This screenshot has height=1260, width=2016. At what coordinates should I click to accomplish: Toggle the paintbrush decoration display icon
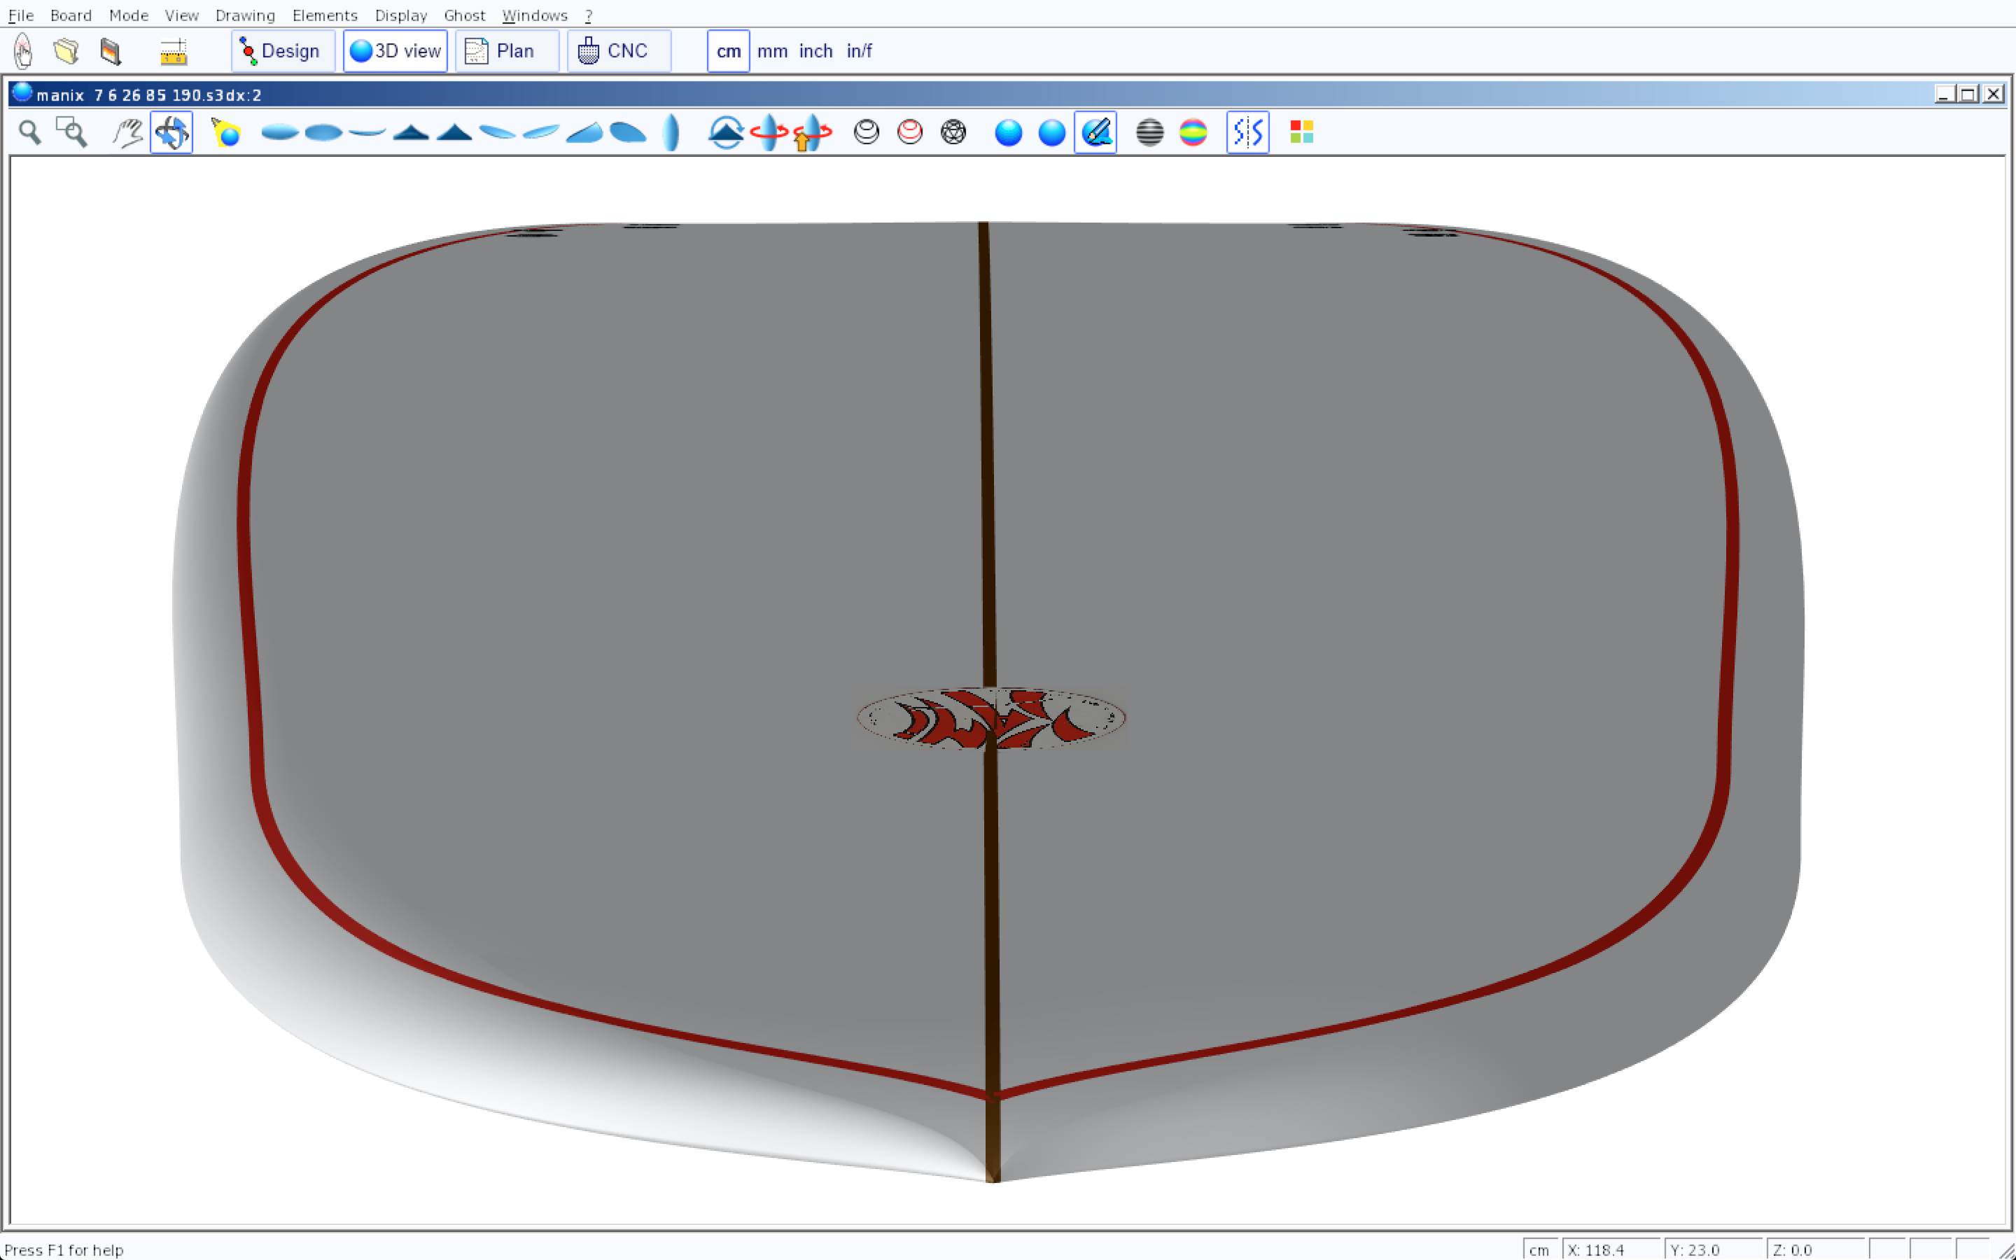coord(1095,132)
